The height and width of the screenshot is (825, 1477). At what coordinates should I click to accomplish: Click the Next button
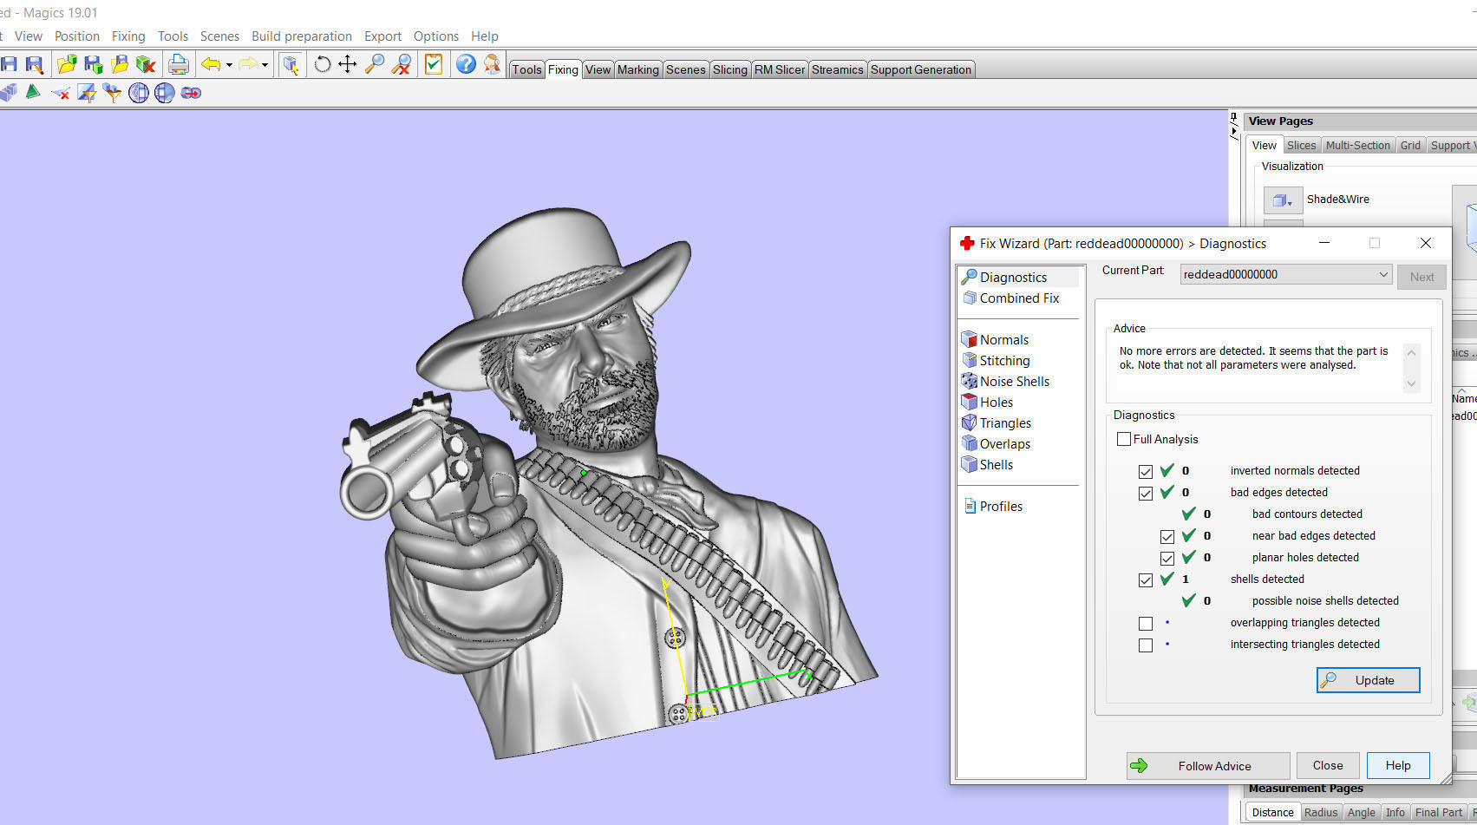click(x=1421, y=277)
